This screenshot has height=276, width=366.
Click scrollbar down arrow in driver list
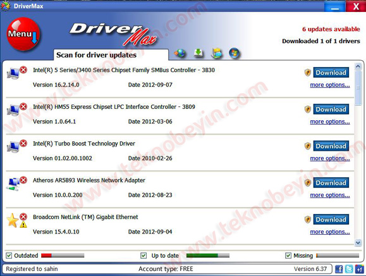(358, 242)
